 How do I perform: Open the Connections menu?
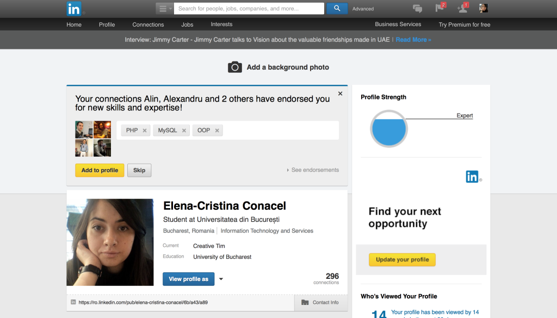point(148,24)
